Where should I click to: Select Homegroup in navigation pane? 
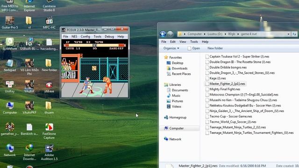(175, 118)
